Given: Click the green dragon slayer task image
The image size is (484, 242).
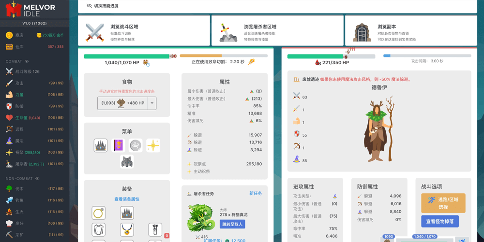Looking at the screenshot, I should point(201,218).
